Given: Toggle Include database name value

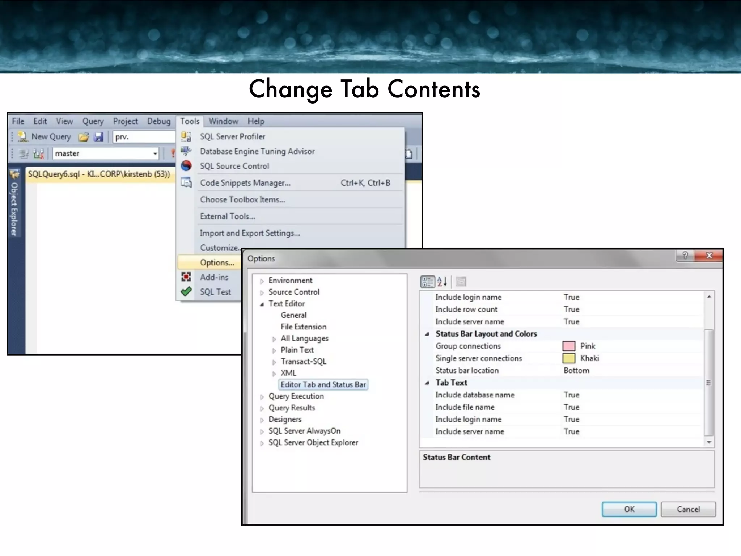Looking at the screenshot, I should click(571, 395).
